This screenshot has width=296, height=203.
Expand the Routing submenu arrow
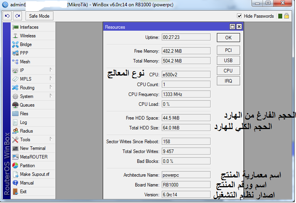[x=51, y=87]
